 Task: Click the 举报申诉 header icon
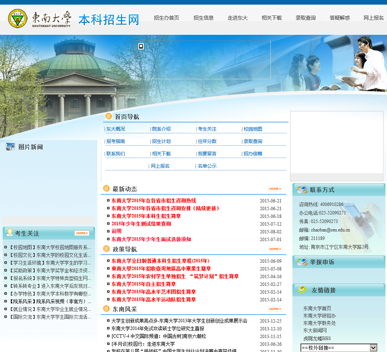click(x=302, y=262)
